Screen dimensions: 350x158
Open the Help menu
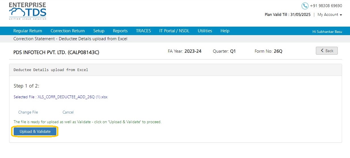225,31
